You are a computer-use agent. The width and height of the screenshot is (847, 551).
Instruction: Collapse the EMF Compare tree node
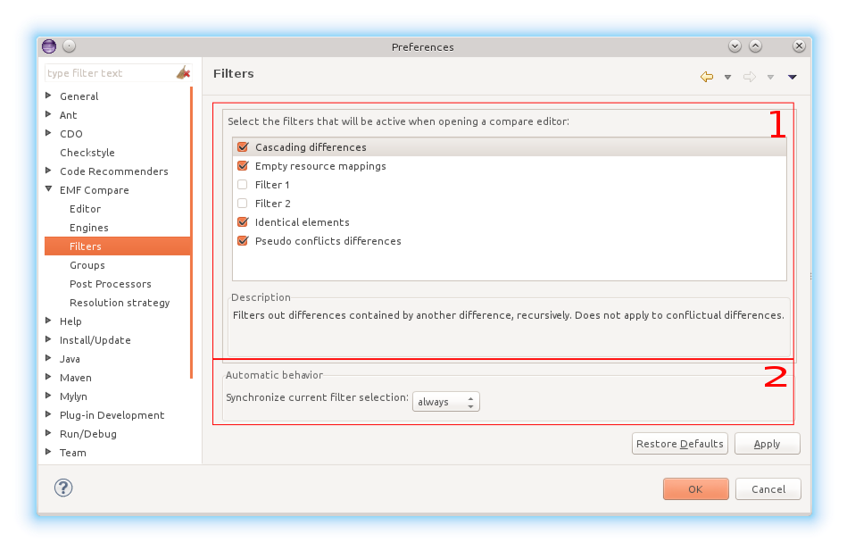48,190
